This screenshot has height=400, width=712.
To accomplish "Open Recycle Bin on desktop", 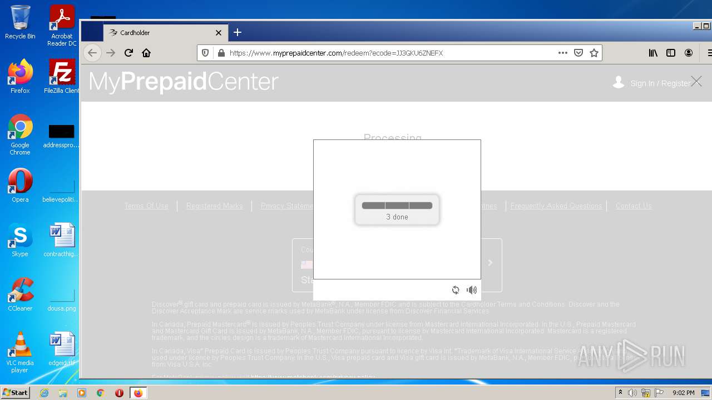I will click(x=20, y=22).
